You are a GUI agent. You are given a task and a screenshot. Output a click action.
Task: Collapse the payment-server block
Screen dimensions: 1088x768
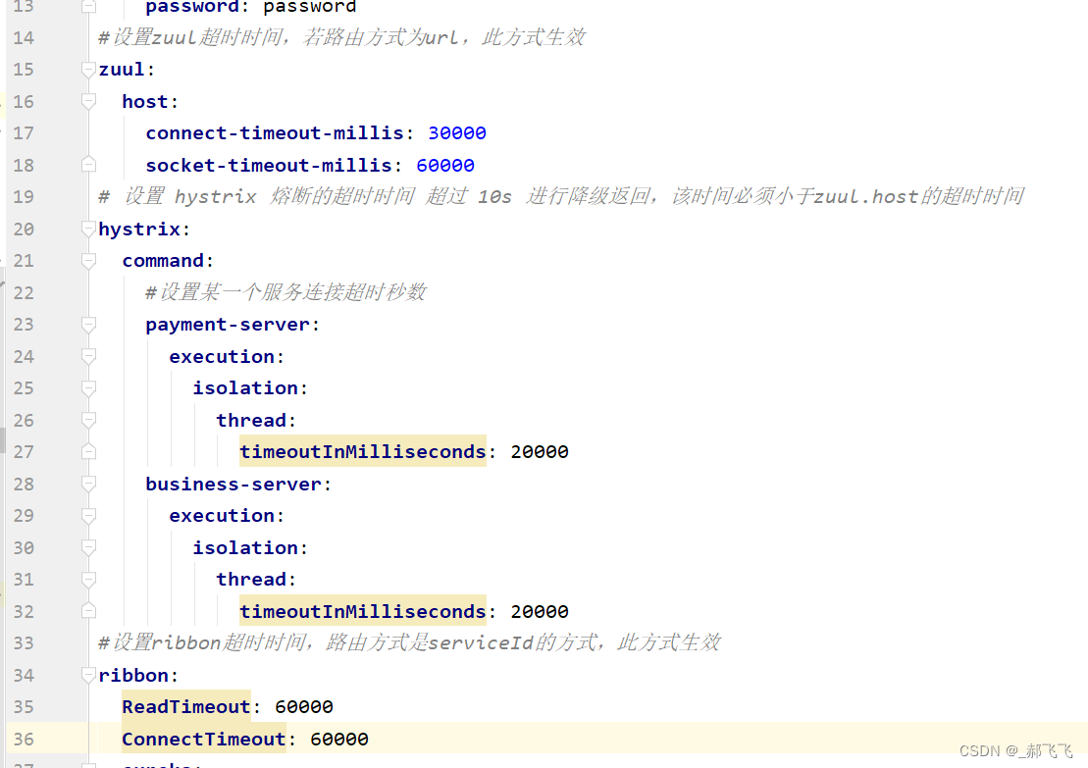pos(88,324)
